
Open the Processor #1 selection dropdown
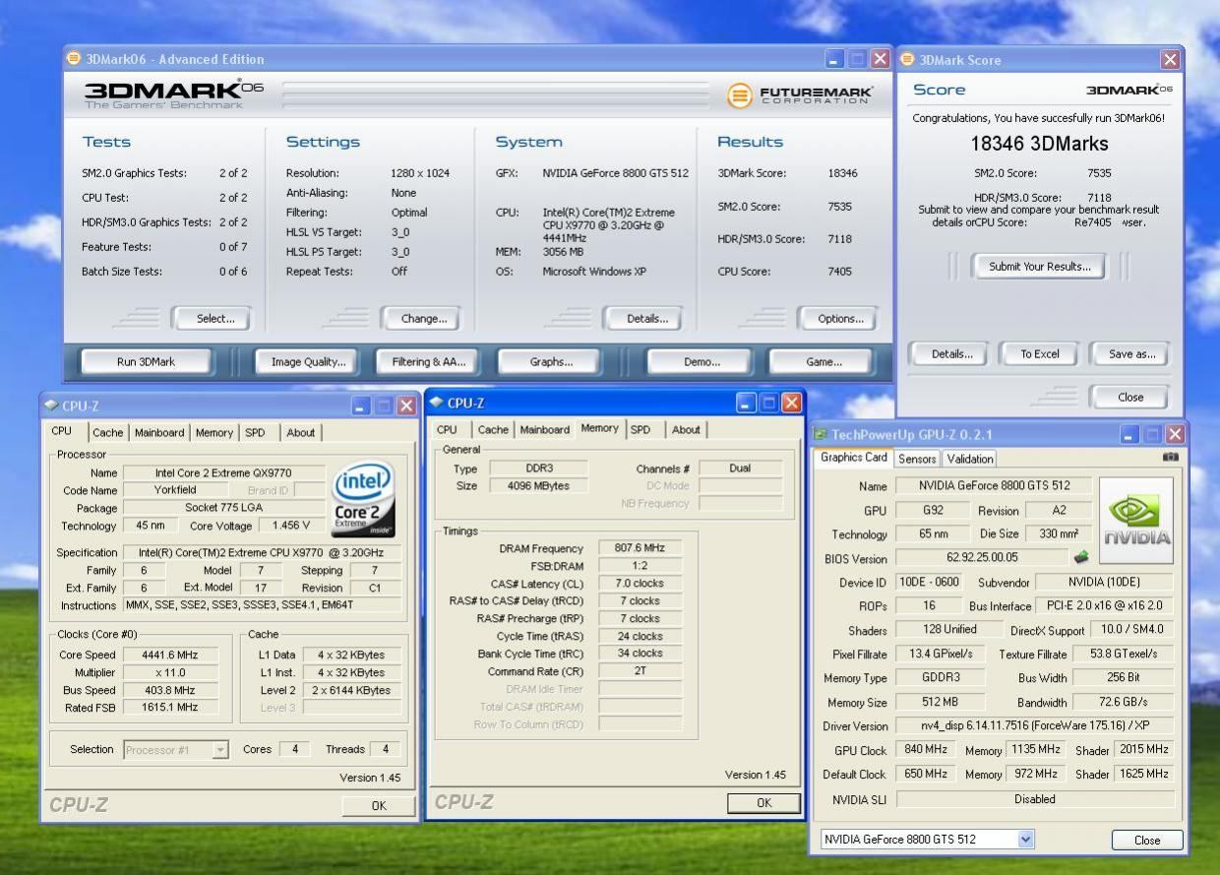[220, 750]
